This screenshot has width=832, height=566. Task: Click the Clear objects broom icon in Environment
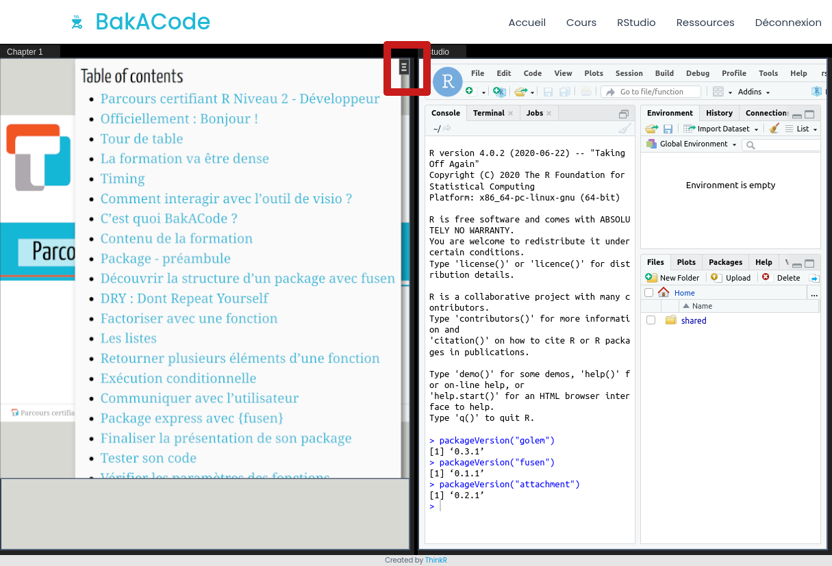click(774, 128)
